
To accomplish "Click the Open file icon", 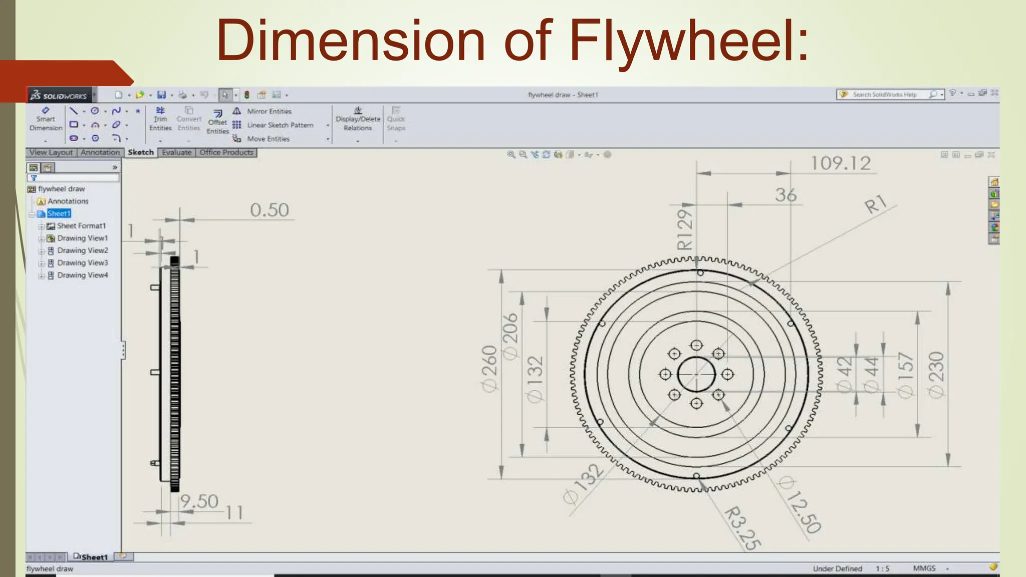I will point(140,95).
